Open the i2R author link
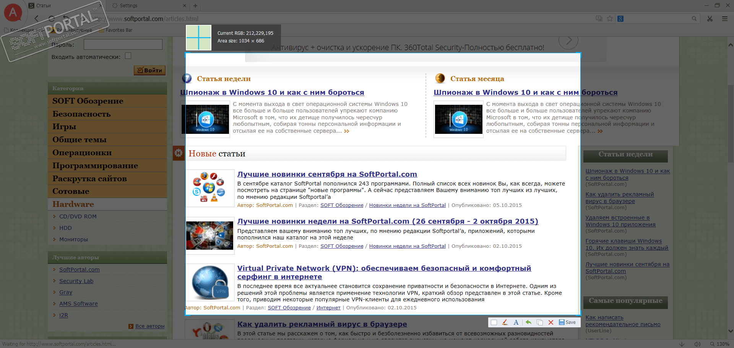The image size is (734, 348). click(x=63, y=315)
